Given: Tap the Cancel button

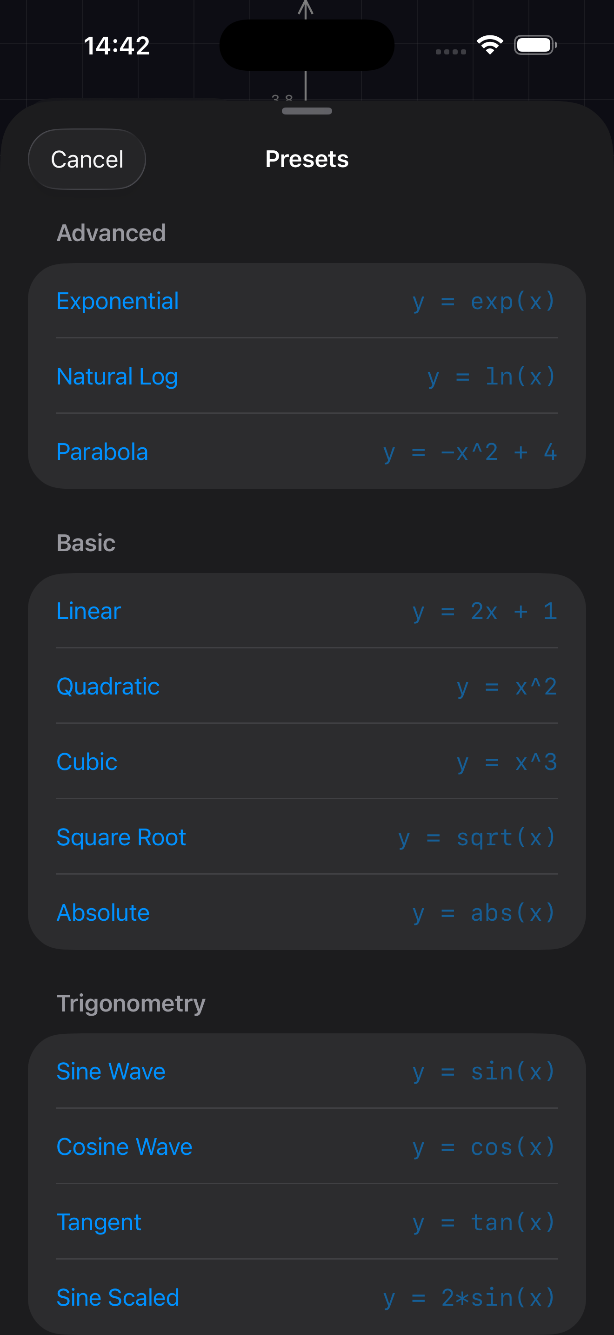Looking at the screenshot, I should [87, 159].
